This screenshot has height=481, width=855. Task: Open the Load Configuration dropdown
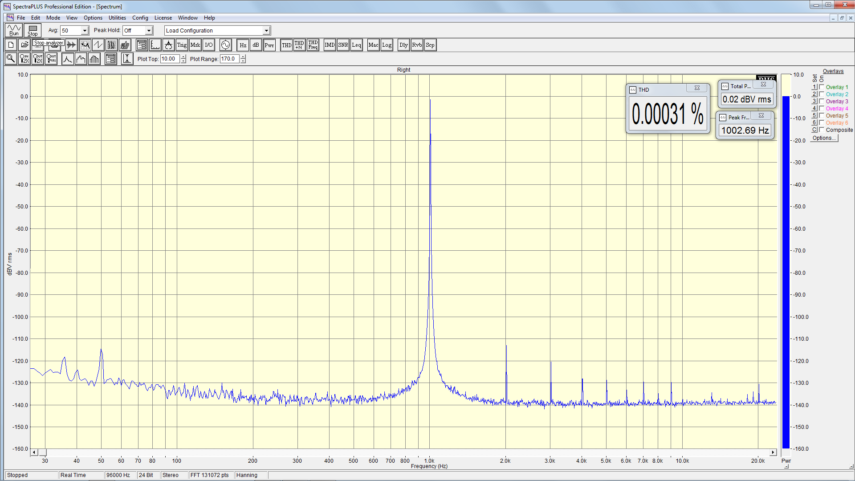click(266, 31)
